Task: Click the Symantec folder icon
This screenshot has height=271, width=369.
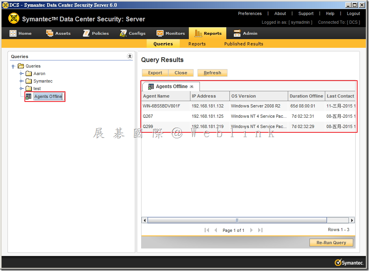Action: coord(28,81)
